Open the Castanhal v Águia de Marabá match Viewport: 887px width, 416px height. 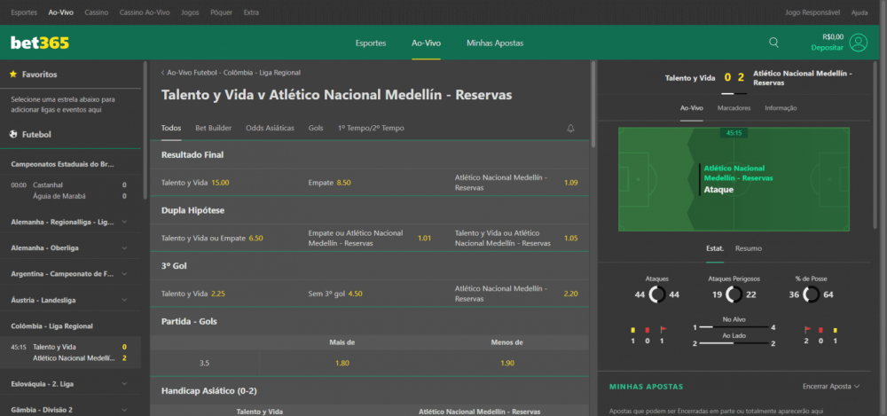tap(70, 191)
